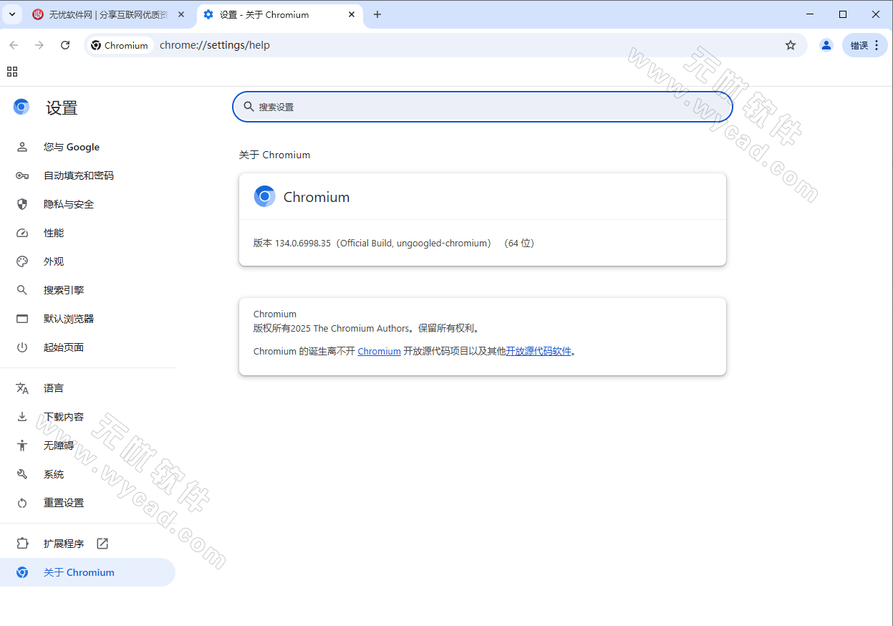Click the reload page icon
Image resolution: width=893 pixels, height=626 pixels.
point(65,45)
